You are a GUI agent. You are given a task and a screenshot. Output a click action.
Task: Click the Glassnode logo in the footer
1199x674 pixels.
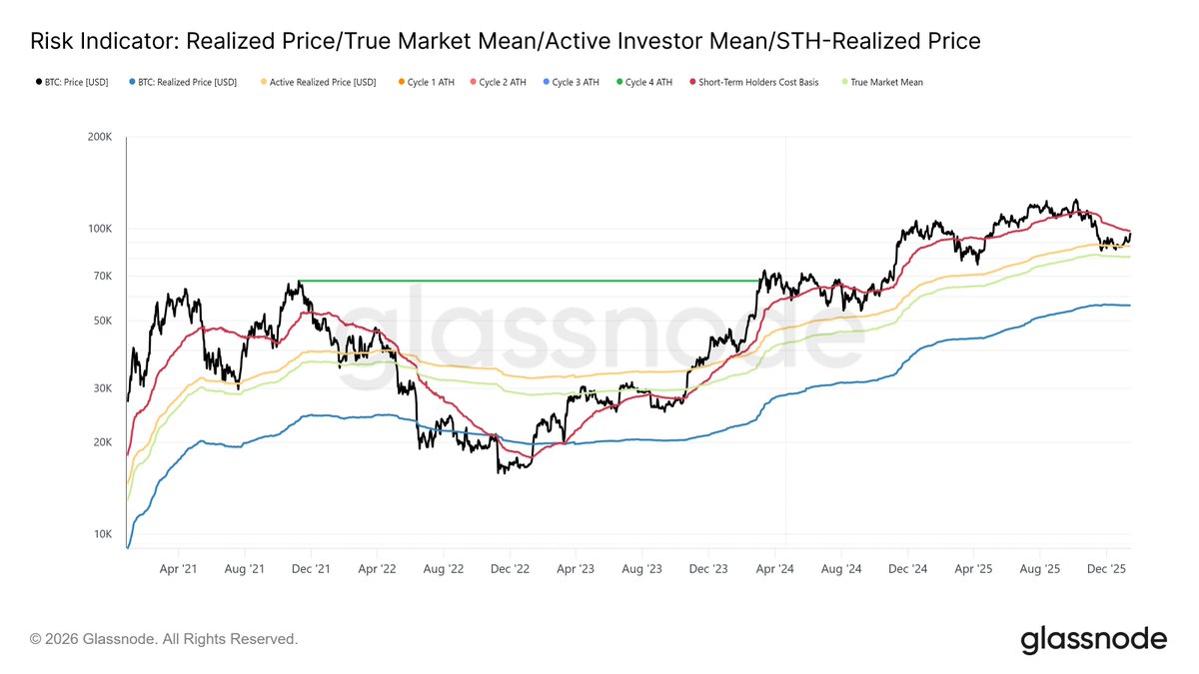coord(1093,639)
